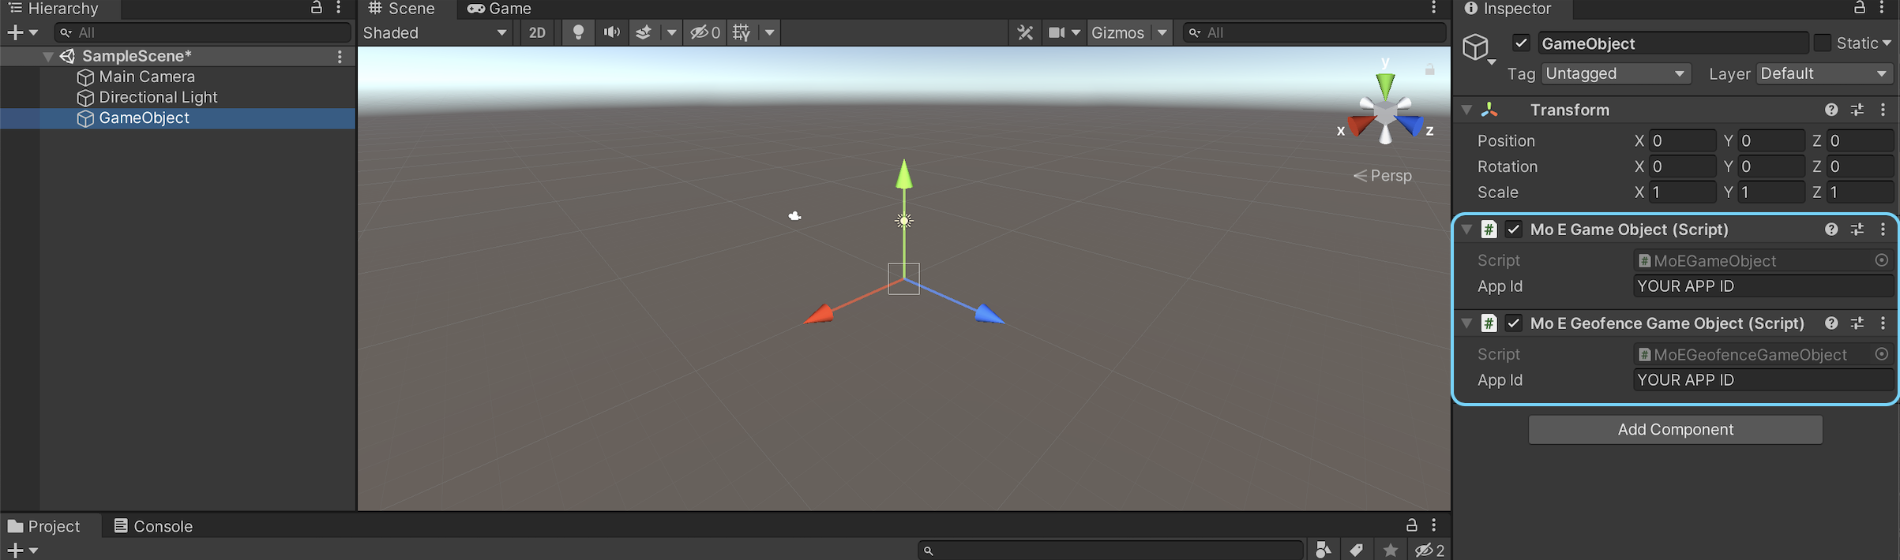Open Mo E Geofence Game Object context menu
Image resolution: width=1900 pixels, height=560 pixels.
point(1883,323)
